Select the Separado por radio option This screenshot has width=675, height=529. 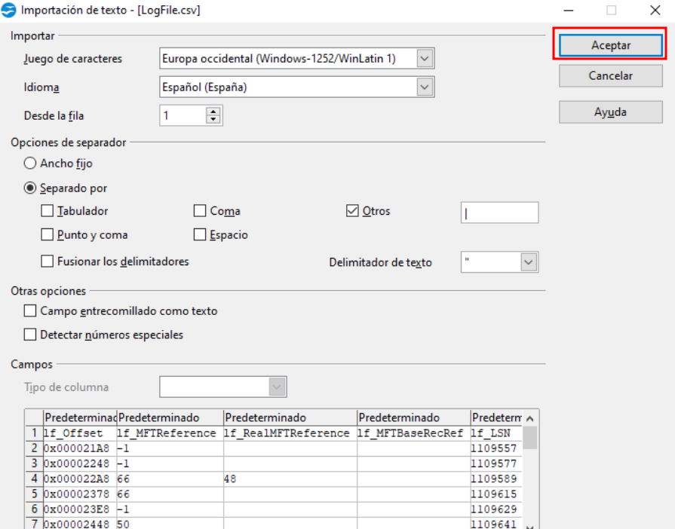tap(30, 188)
